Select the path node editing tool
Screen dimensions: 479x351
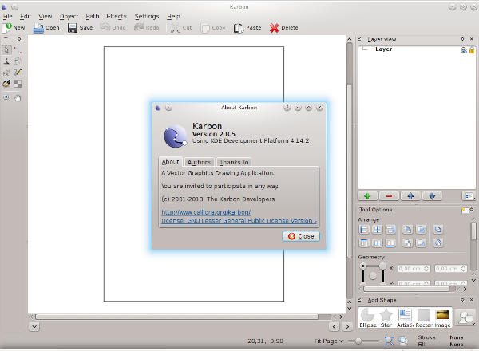18,50
